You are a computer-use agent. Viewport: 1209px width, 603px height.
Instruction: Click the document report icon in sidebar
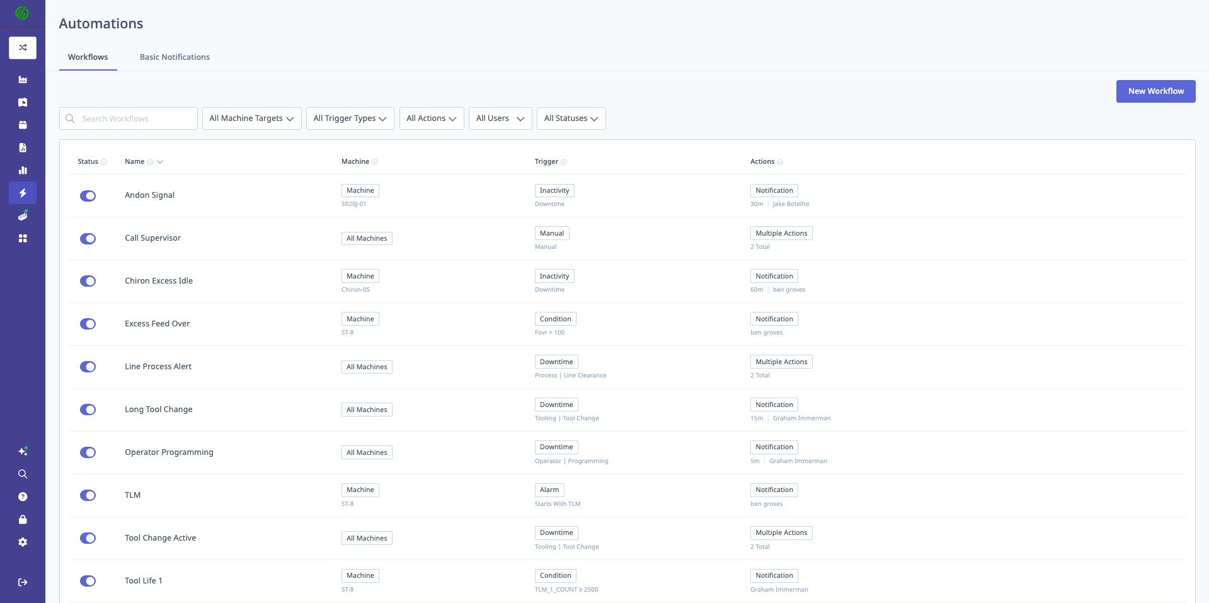pyautogui.click(x=23, y=147)
